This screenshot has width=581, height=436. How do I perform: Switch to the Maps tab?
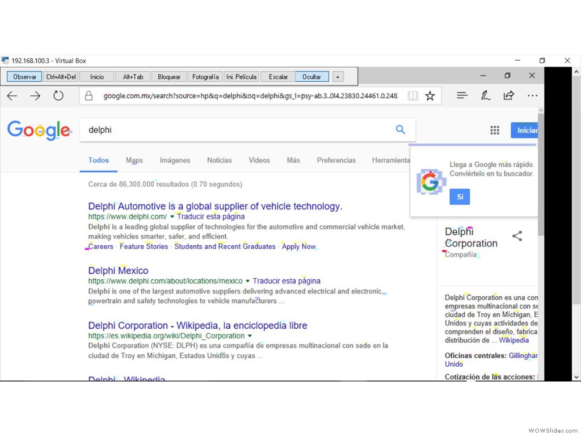(x=134, y=160)
